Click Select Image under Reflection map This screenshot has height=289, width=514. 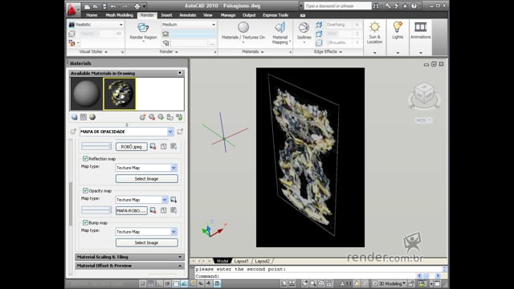(146, 179)
